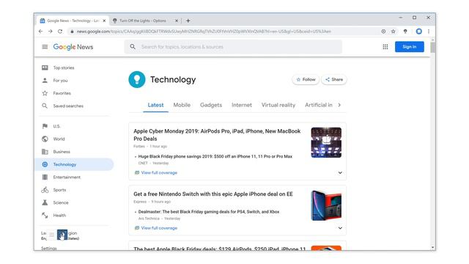The height and width of the screenshot is (264, 469).
Task: Click the browser forward arrow
Action: tap(51, 31)
